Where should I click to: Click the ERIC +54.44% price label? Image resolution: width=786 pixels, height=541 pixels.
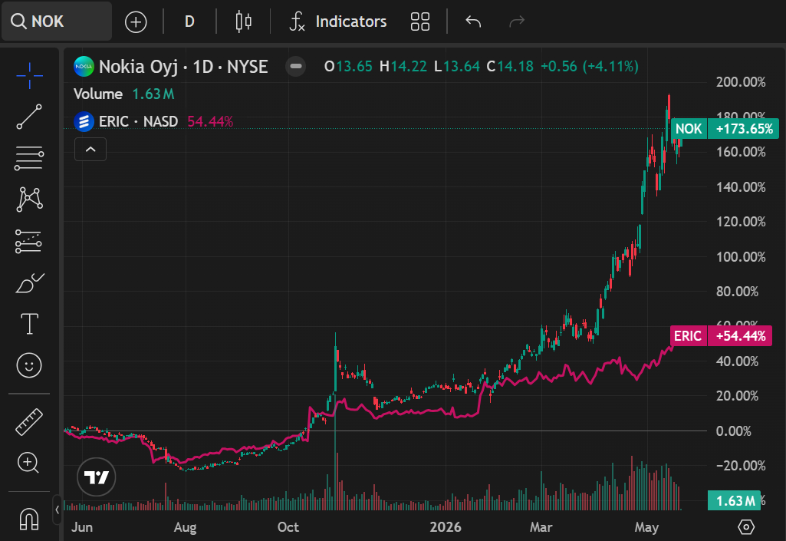pos(722,336)
